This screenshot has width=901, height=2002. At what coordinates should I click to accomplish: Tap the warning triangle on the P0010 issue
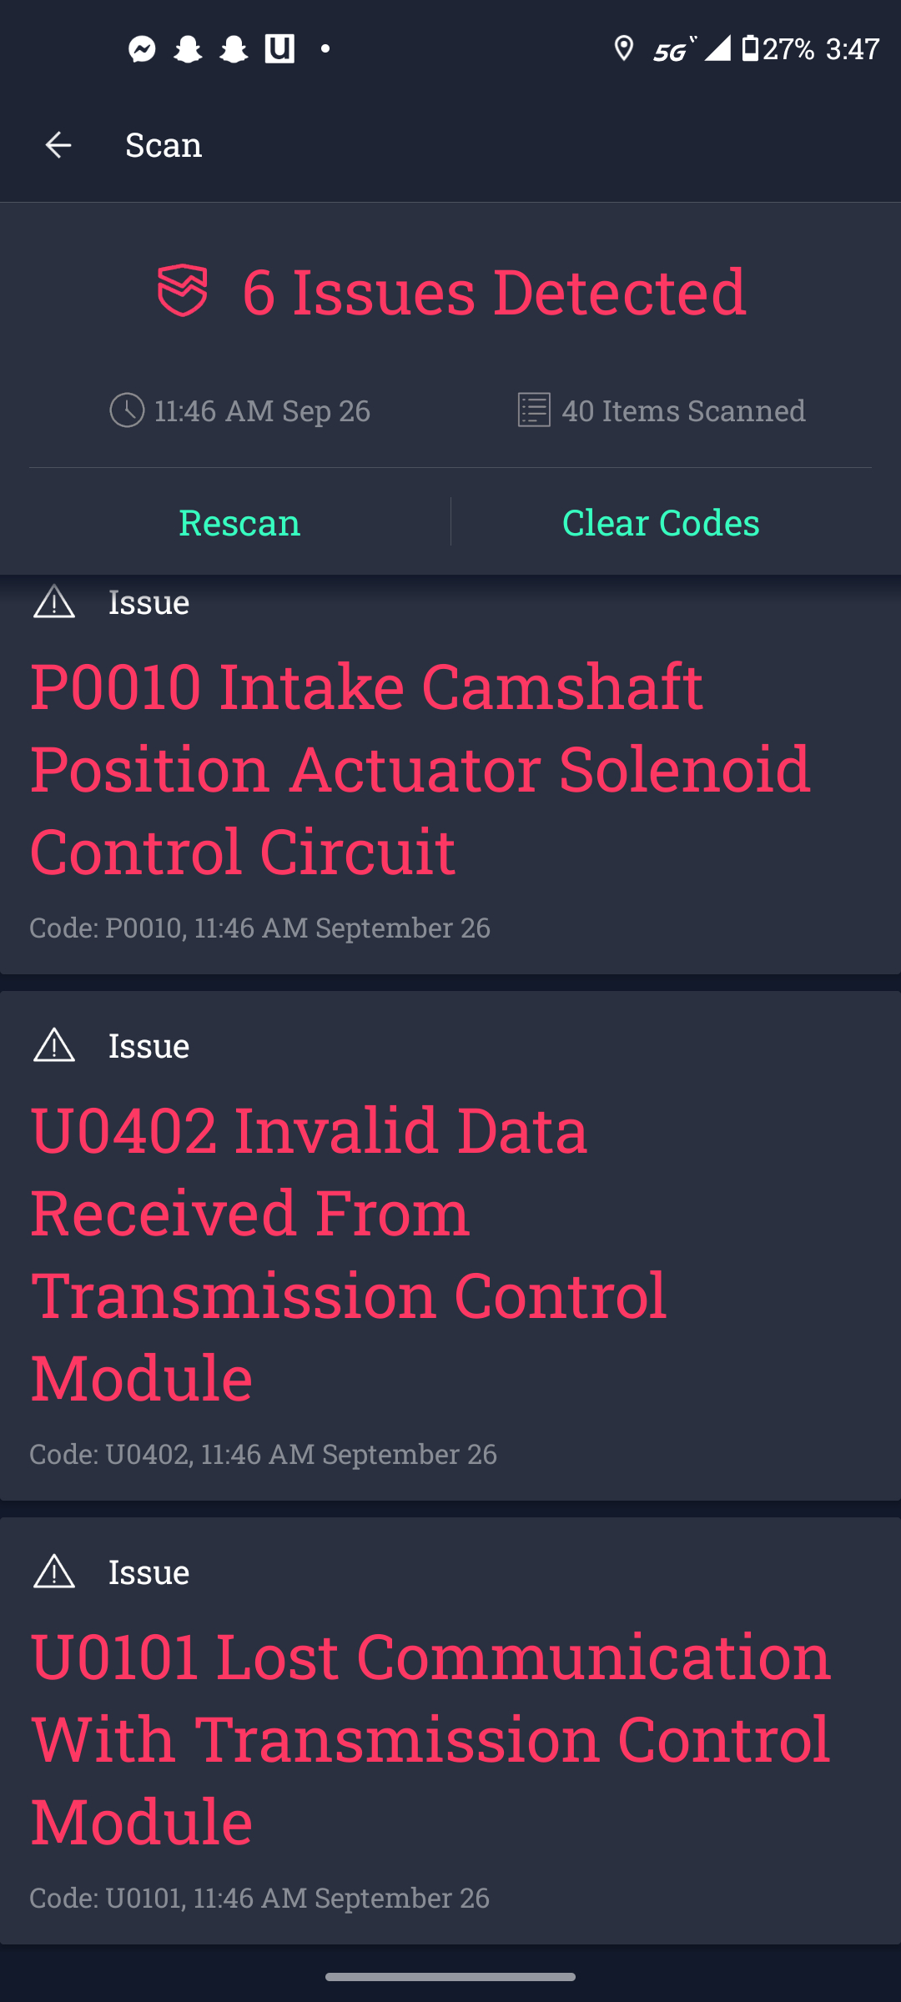point(54,601)
